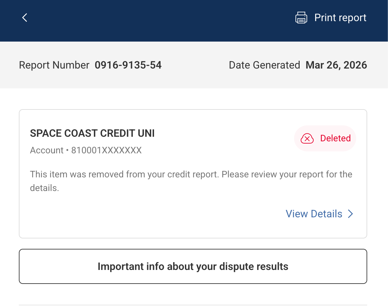The height and width of the screenshot is (306, 388).
Task: Open View Details for SPACE COAST CREDIT UNI
Action: (314, 214)
